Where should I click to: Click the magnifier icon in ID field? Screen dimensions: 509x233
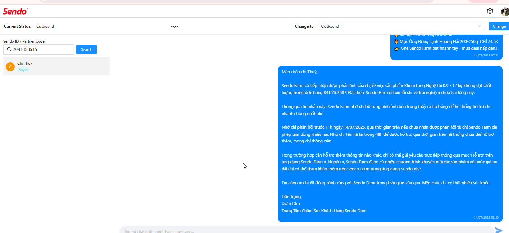pos(9,49)
